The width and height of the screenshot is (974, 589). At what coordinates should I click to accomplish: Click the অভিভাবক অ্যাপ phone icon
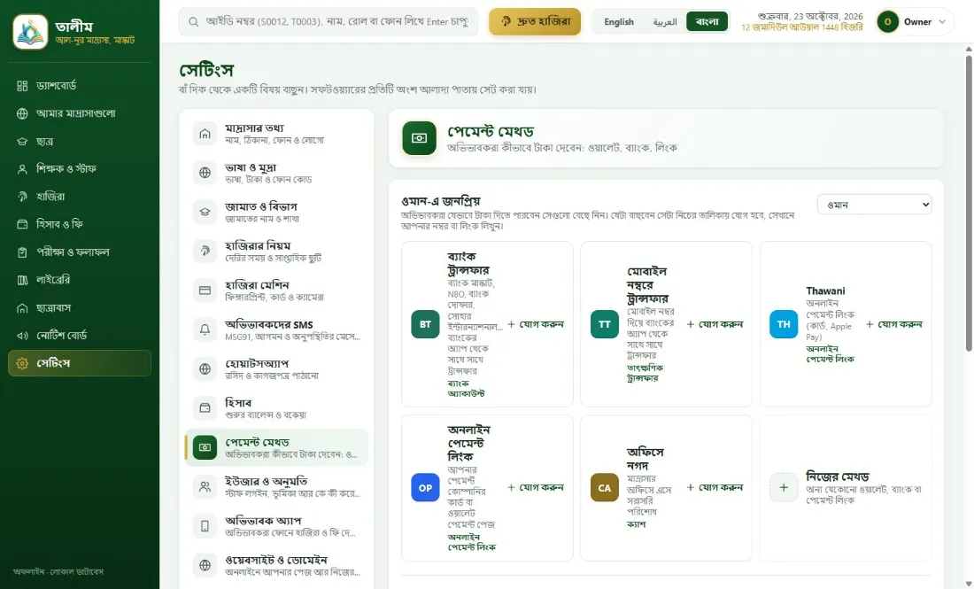click(205, 526)
